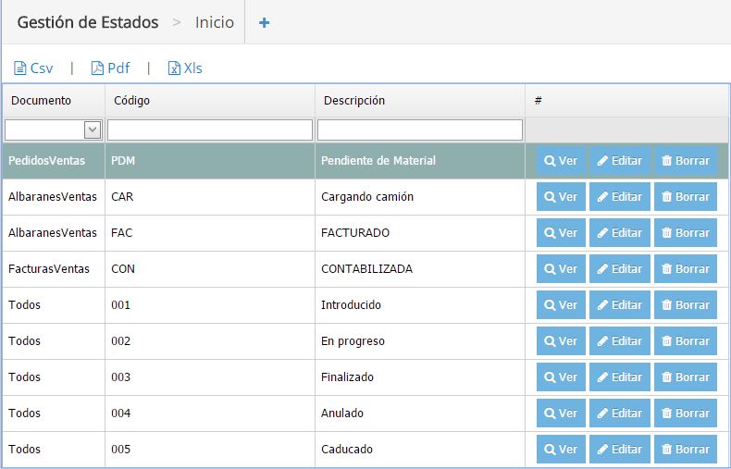Edit the CONTABILIZADA row
The height and width of the screenshot is (469, 731).
[x=620, y=269]
